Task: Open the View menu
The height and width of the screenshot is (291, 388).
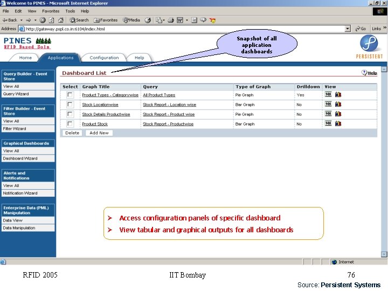Action: coord(32,11)
